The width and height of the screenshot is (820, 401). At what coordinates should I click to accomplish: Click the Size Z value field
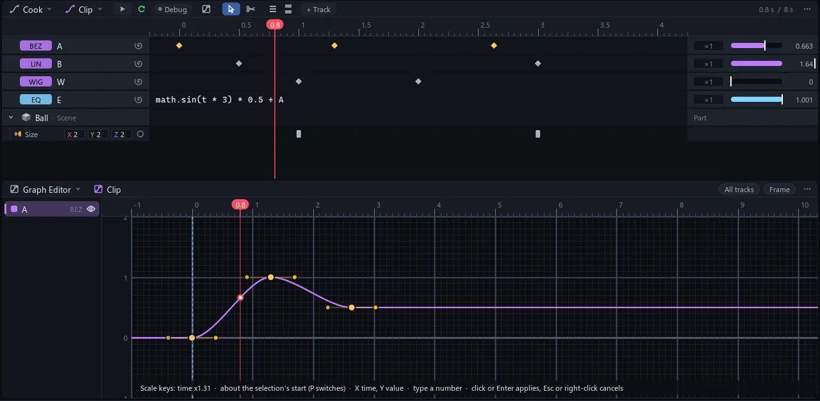pos(122,135)
